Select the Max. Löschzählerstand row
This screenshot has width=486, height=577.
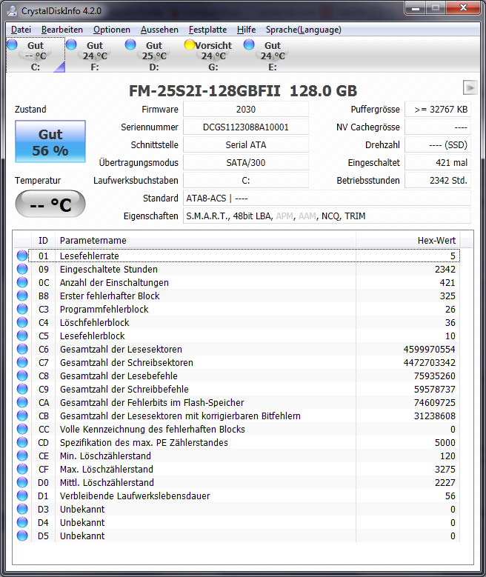tap(236, 469)
